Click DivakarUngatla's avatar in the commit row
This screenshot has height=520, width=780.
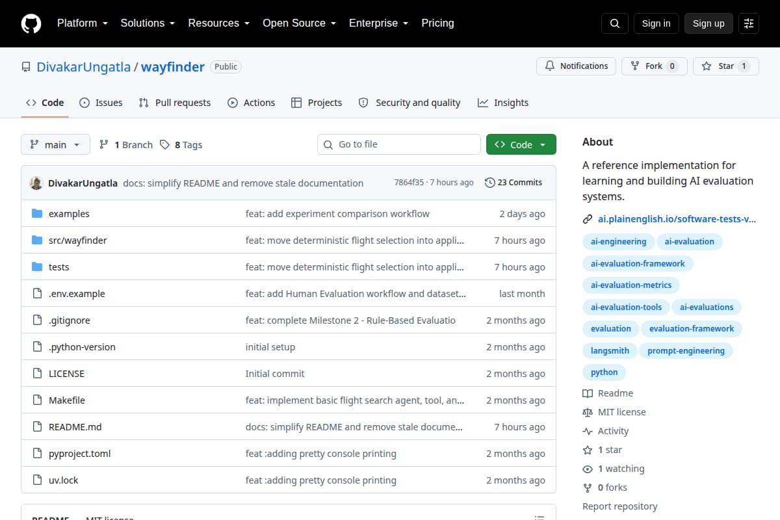pyautogui.click(x=36, y=183)
